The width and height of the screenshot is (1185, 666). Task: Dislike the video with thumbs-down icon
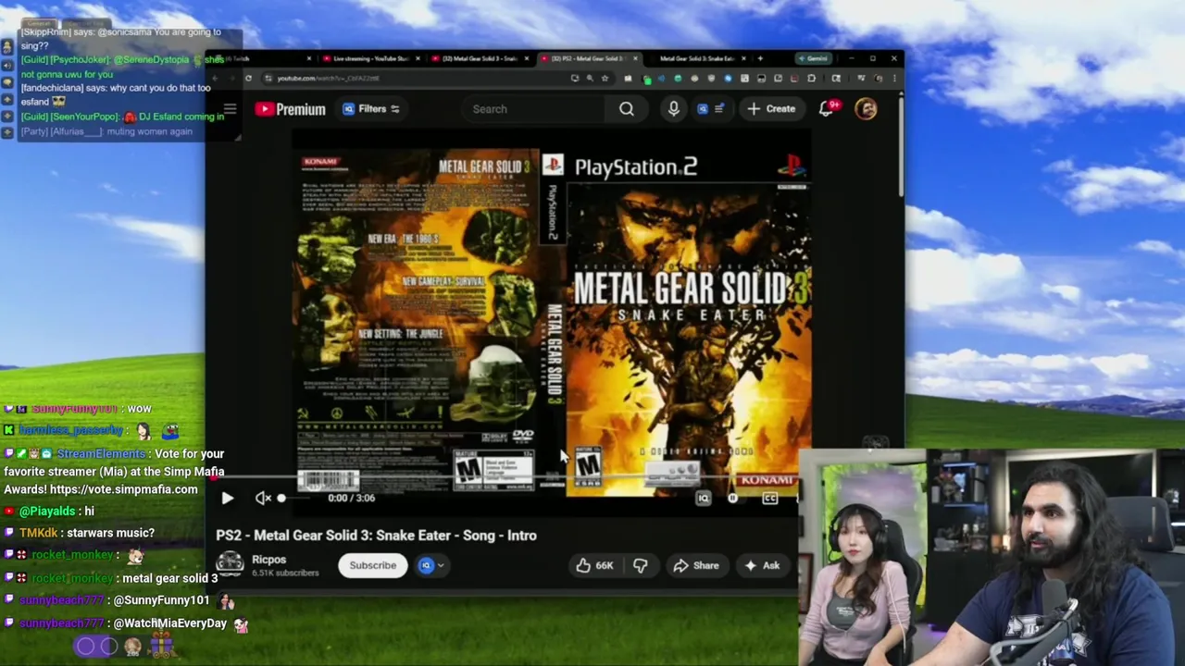tap(640, 565)
